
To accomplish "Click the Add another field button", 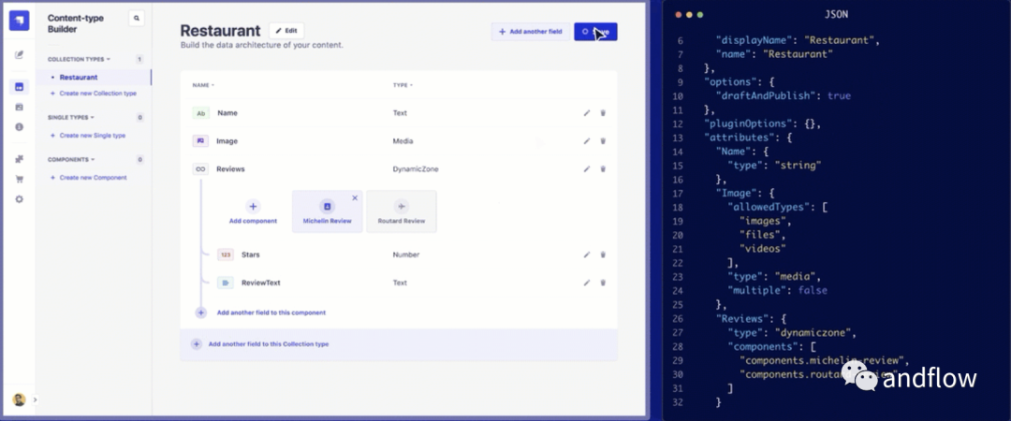I will click(530, 32).
